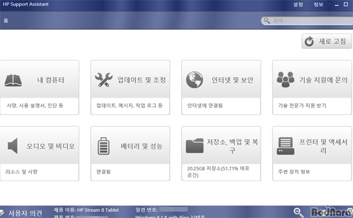Open the 오디오 및 비디오 tile
The width and height of the screenshot is (353, 218).
click(x=39, y=153)
